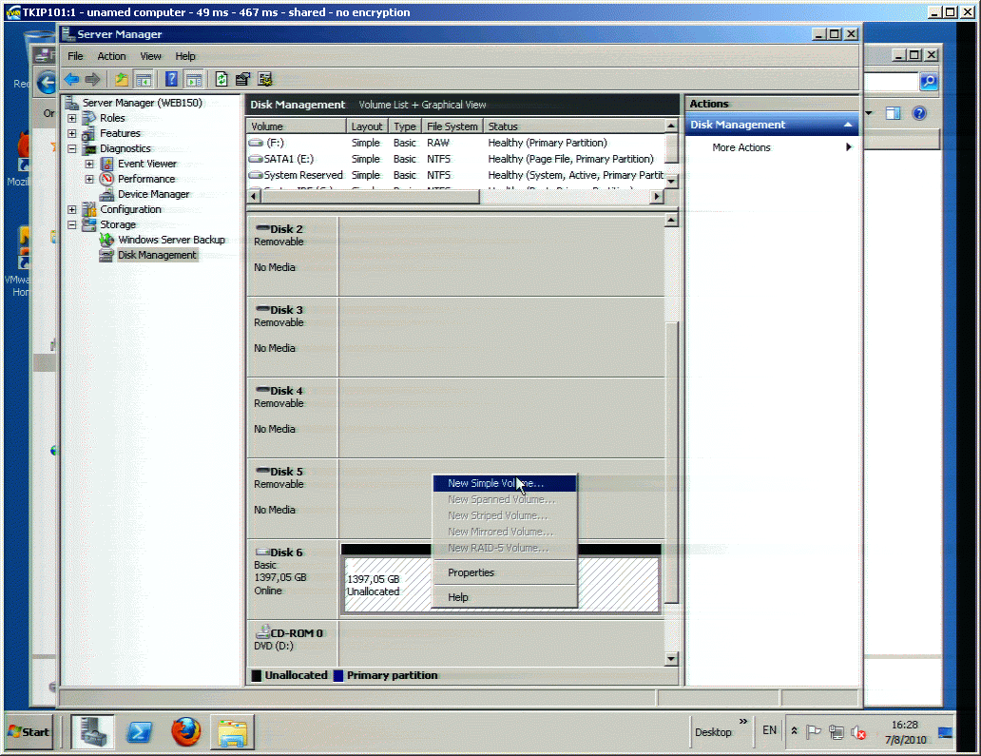This screenshot has width=981, height=756.
Task: Click the Action Center flag tray icon
Action: click(814, 731)
